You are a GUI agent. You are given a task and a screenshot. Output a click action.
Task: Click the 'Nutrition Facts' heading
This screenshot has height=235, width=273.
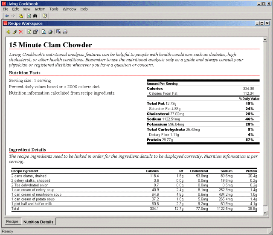click(x=25, y=73)
